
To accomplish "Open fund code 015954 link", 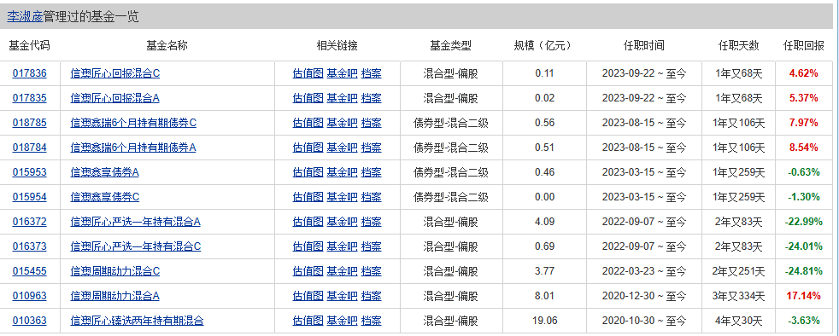I will (29, 197).
